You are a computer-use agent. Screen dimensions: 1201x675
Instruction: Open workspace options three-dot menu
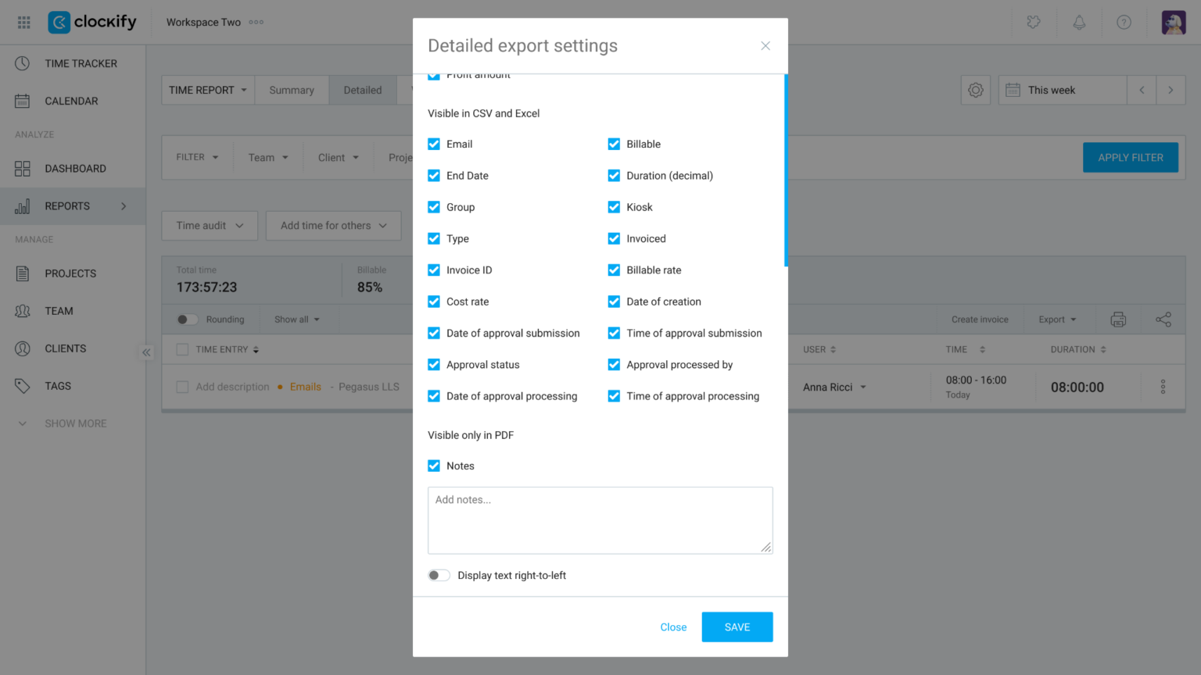[x=256, y=22]
